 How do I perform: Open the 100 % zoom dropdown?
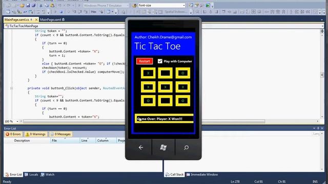click(17, 121)
